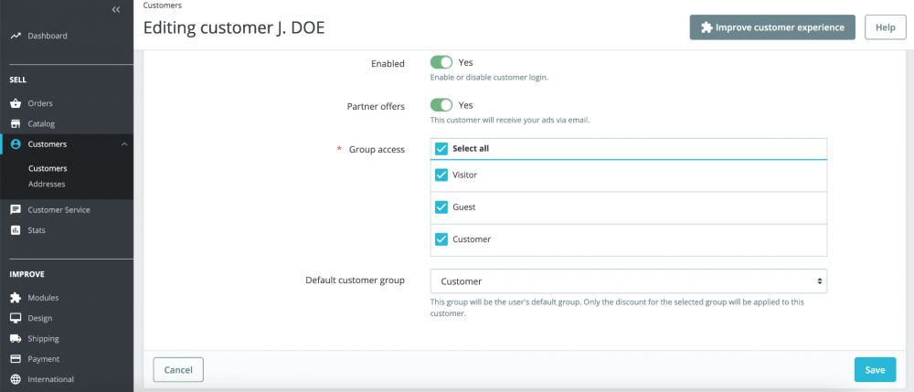Open the International menu item
The width and height of the screenshot is (914, 392).
point(50,379)
